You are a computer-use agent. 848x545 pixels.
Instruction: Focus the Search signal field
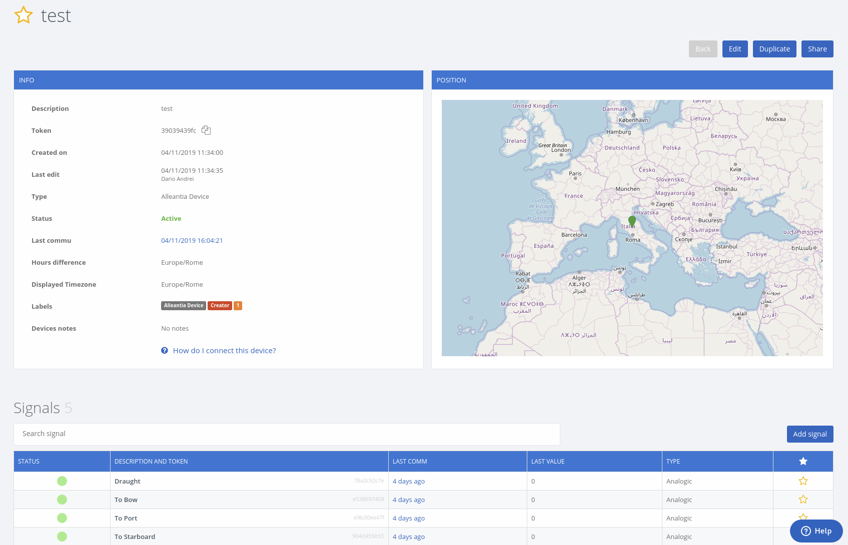[287, 434]
